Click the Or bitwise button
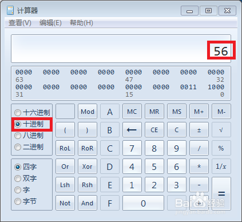 point(65,166)
